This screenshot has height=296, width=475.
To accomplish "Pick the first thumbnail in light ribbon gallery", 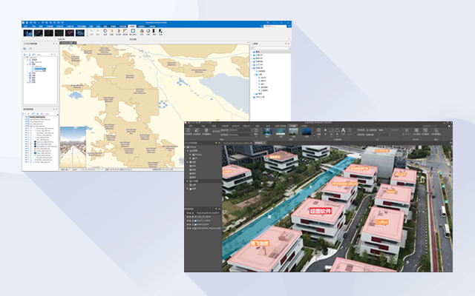I will [x=28, y=33].
